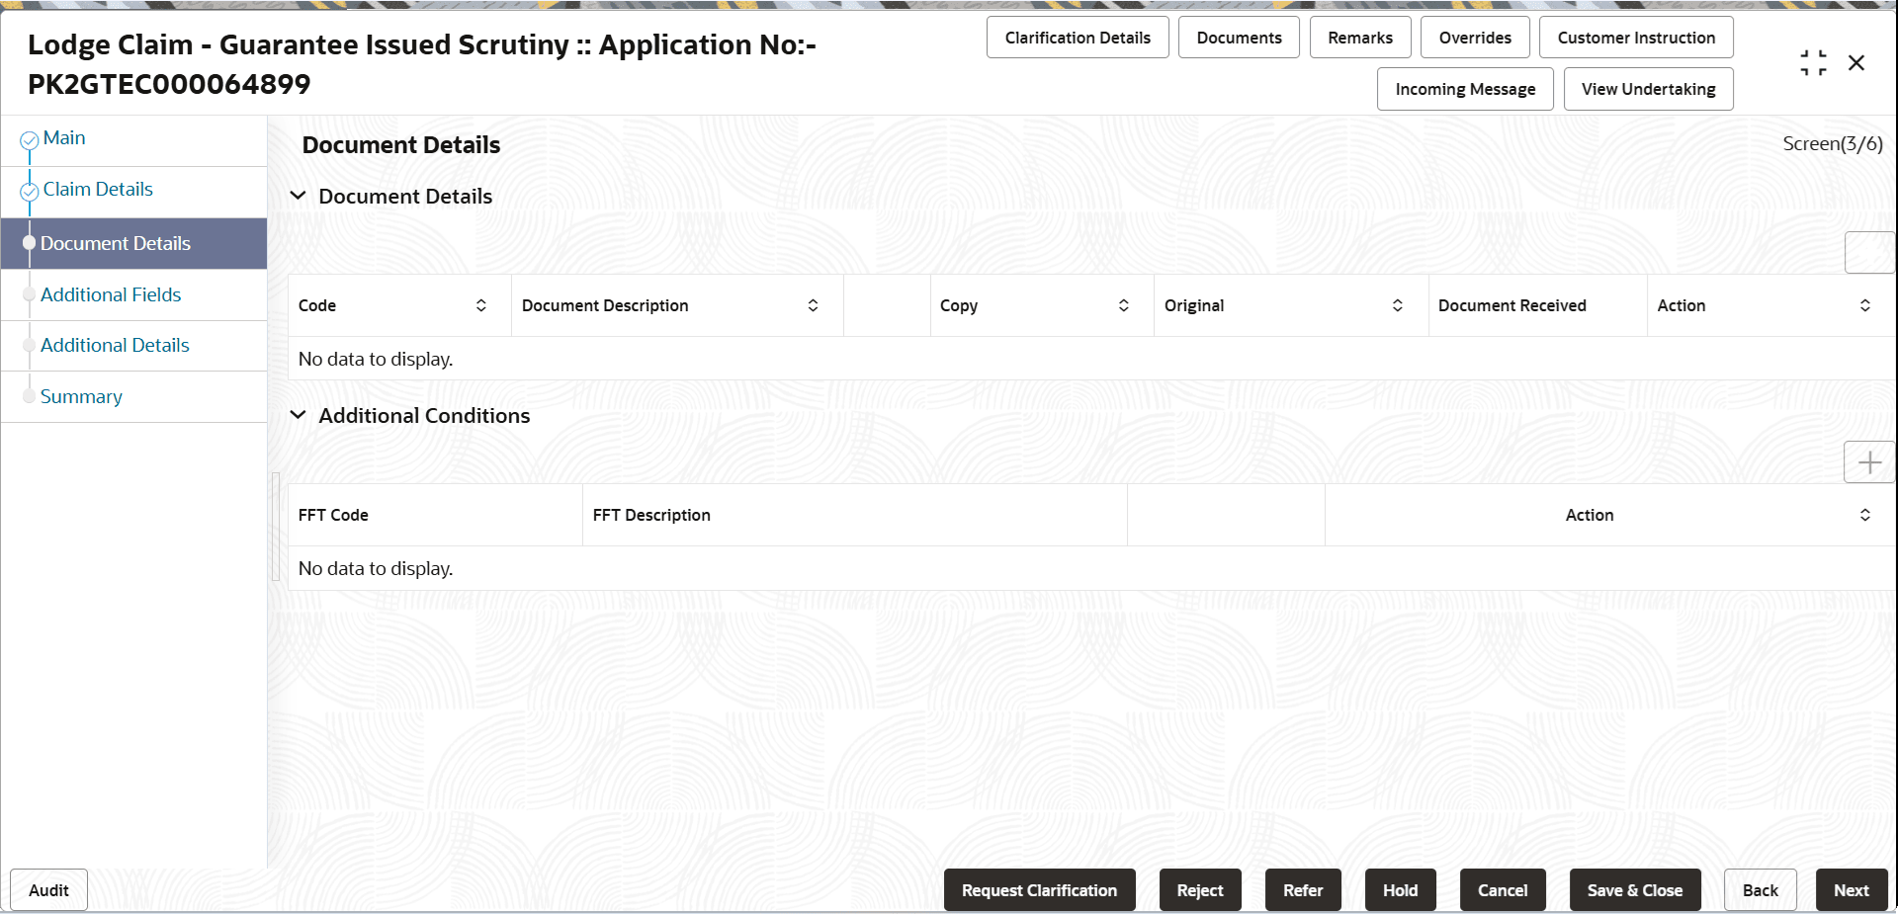Click View Undertaking
This screenshot has width=1898, height=914.
[x=1648, y=89]
